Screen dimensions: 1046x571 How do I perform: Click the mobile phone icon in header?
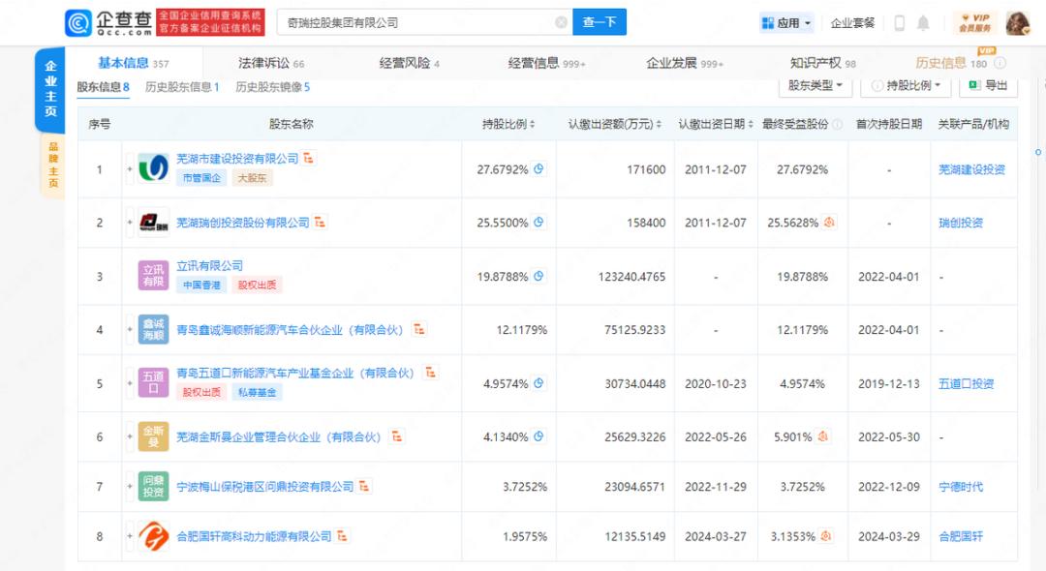pyautogui.click(x=899, y=23)
